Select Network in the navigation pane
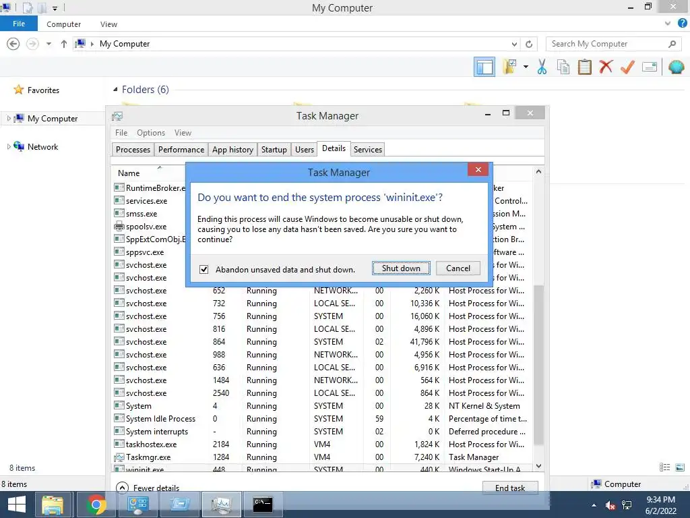The height and width of the screenshot is (518, 690). click(42, 146)
